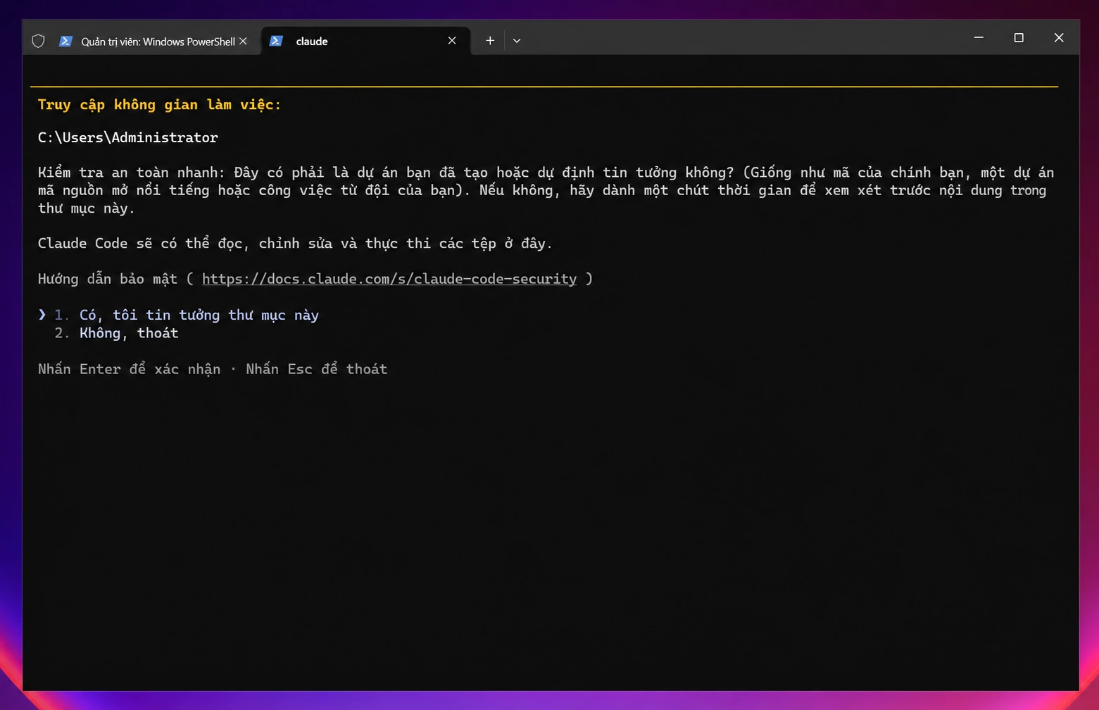Click heading 'Truy cập không gian làm việc:'
The image size is (1099, 710).
click(159, 105)
